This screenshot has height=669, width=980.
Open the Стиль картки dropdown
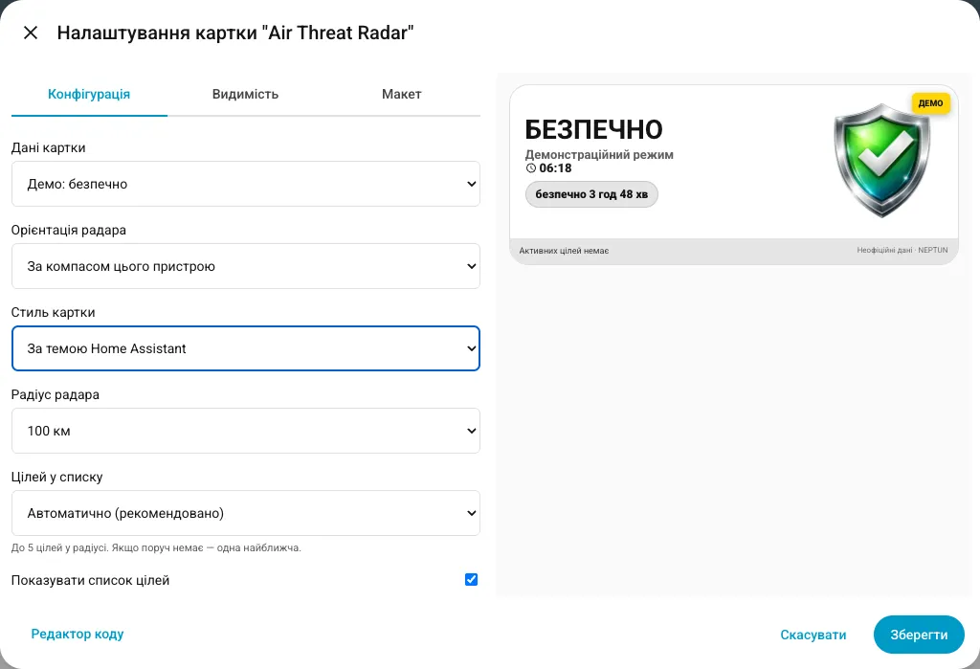[246, 348]
